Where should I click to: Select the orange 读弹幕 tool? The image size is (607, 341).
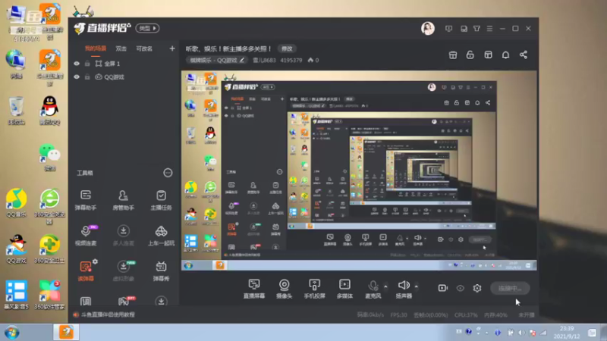point(86,271)
